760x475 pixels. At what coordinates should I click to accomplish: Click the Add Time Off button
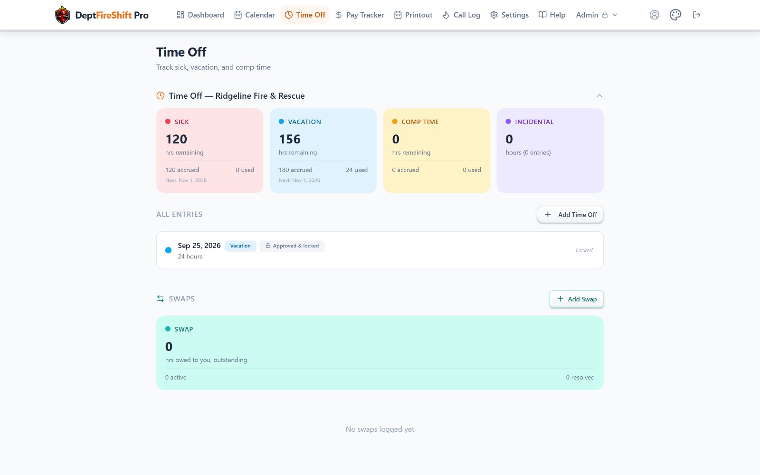(x=570, y=215)
